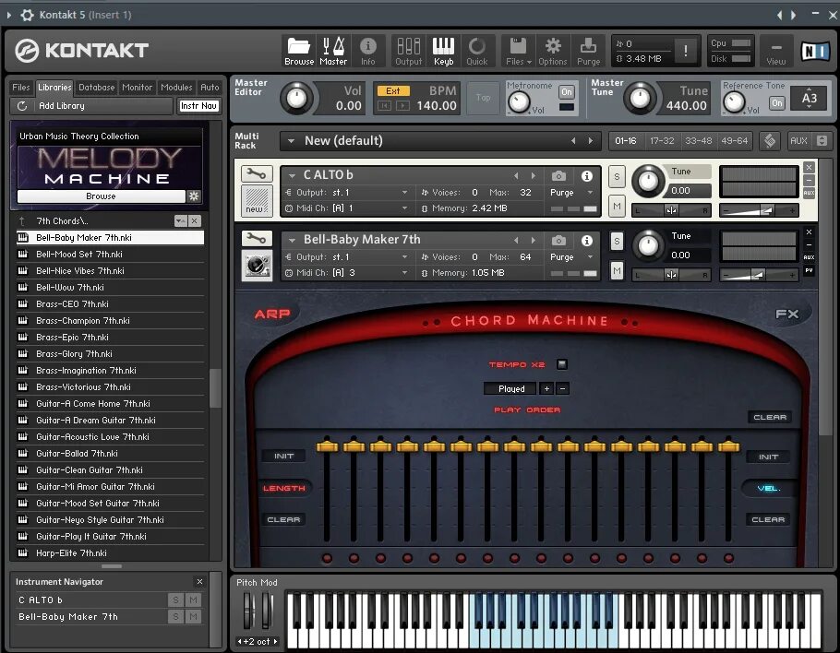Image resolution: width=840 pixels, height=653 pixels.
Task: Click the Bell-Baby Maker 7th instrument thumbnail
Action: point(258,266)
